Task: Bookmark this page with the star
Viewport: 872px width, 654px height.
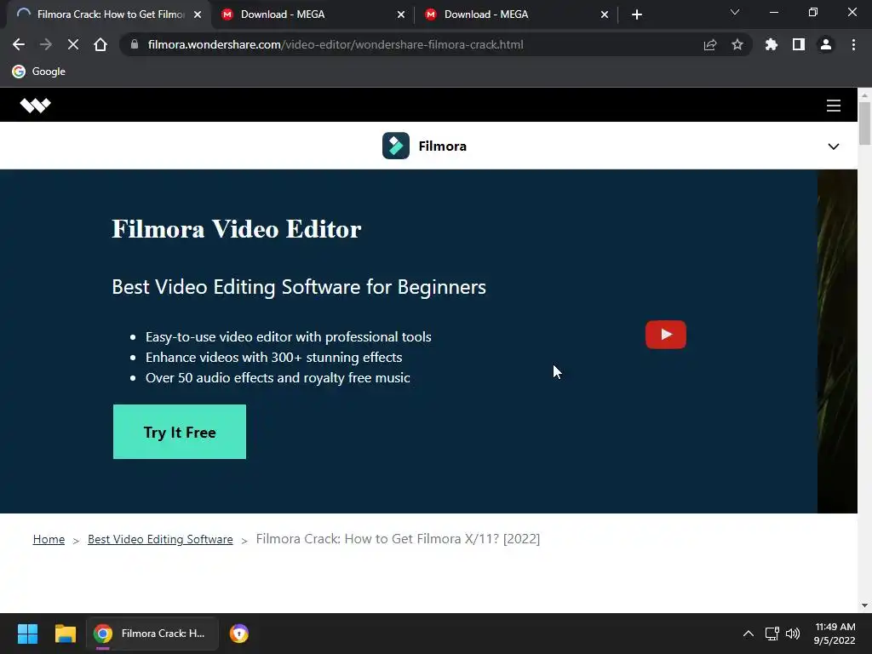Action: (x=737, y=44)
